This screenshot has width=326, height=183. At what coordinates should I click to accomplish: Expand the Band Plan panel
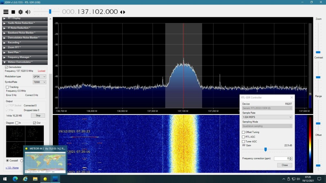pos(25,52)
